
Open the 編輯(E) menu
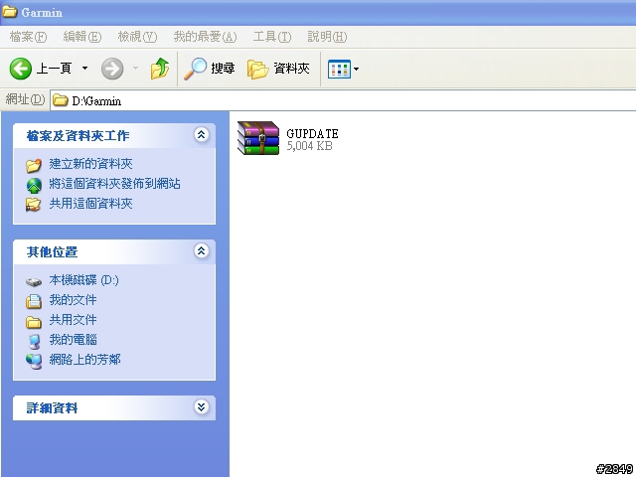click(82, 37)
